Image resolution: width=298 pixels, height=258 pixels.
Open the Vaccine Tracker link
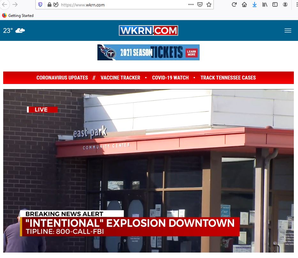pos(120,78)
